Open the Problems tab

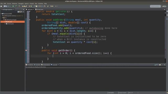[29, 65]
